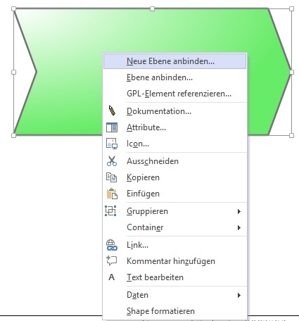
Task: Expand the Gruppieren submenu arrow
Action: [x=239, y=211]
